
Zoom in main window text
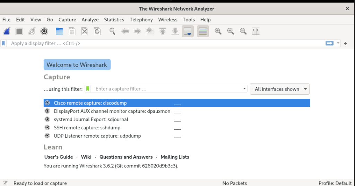click(x=218, y=31)
